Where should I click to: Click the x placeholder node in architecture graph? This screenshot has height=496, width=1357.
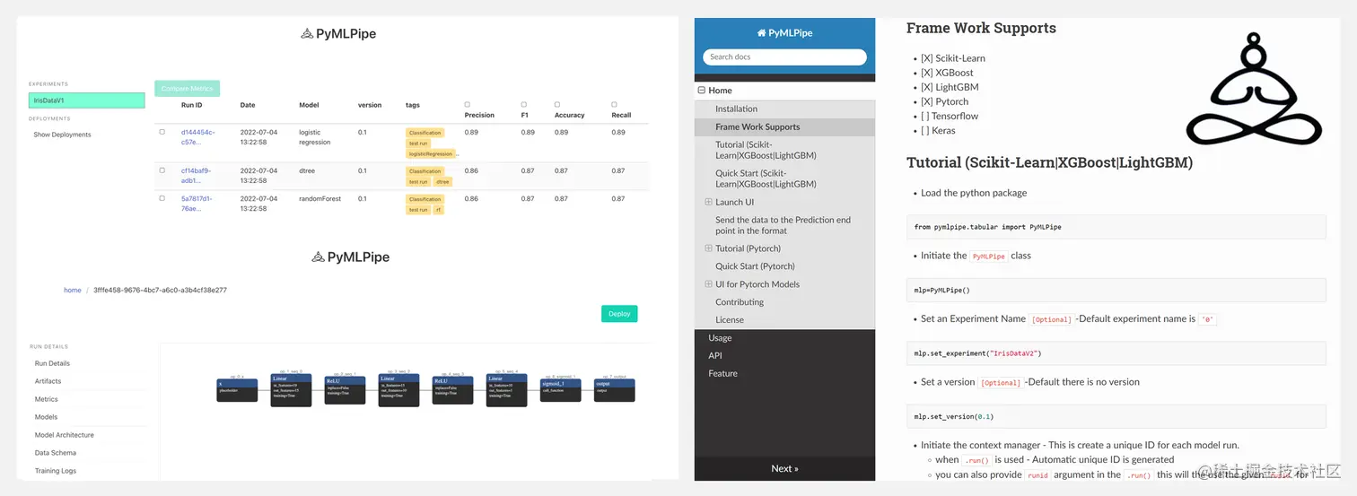tap(237, 390)
